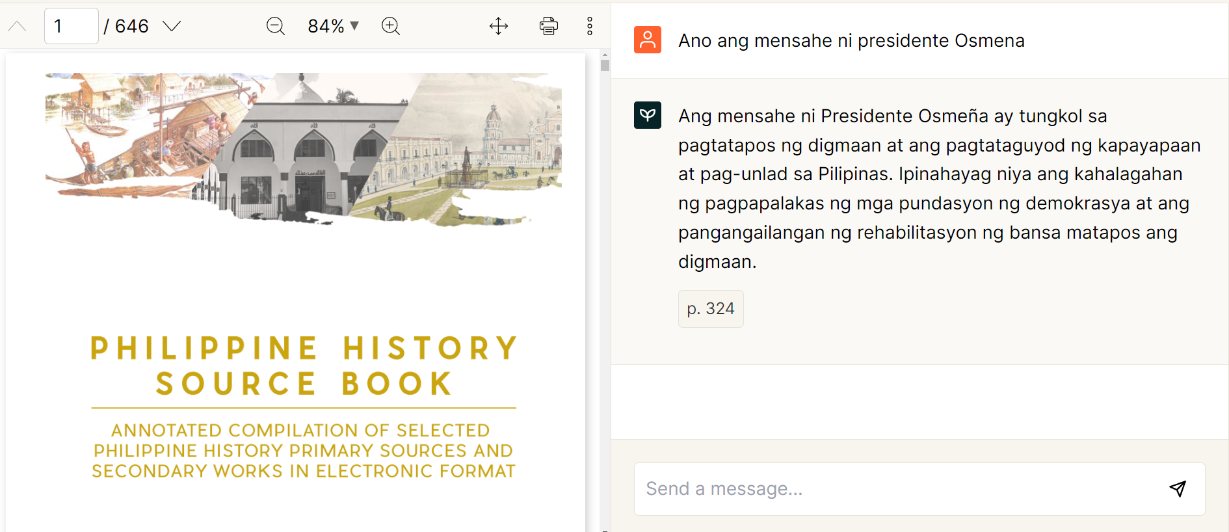Focus the Send a message field
The height and width of the screenshot is (532, 1229).
[x=897, y=488]
